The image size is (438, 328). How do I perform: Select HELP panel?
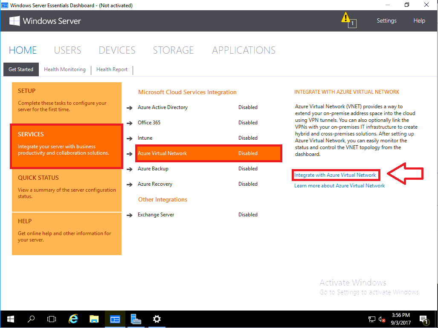pos(67,234)
